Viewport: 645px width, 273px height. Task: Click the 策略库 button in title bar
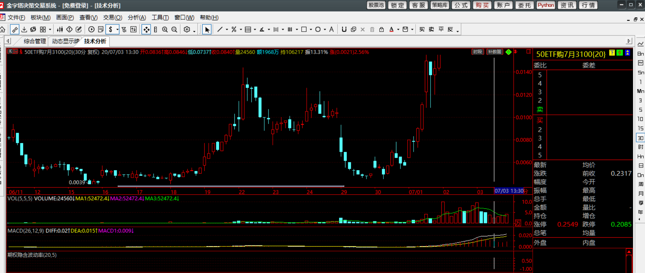click(x=440, y=5)
